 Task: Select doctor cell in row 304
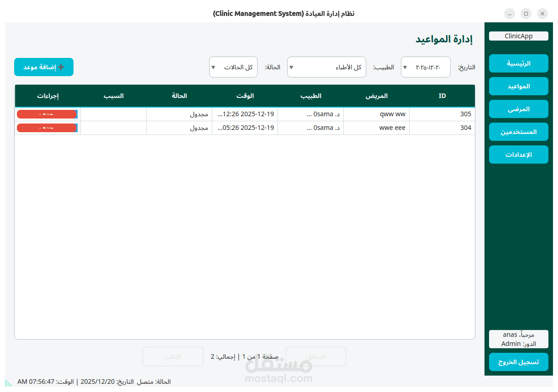coord(311,128)
